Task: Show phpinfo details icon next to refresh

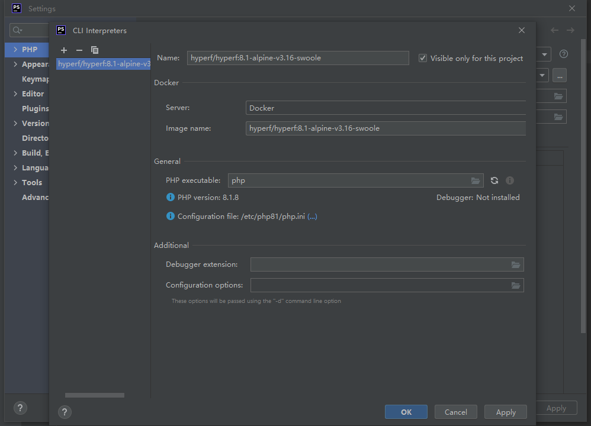Action: [510, 181]
